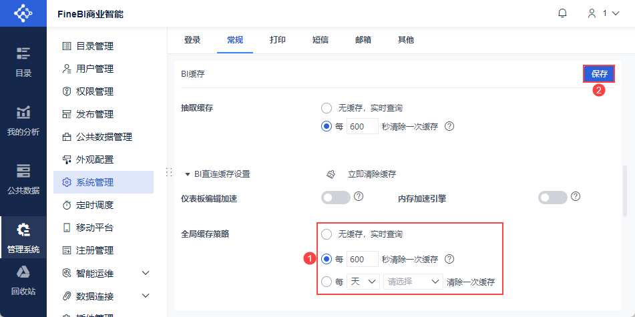
Task: Open the 目录 sidebar section
Action: click(23, 61)
